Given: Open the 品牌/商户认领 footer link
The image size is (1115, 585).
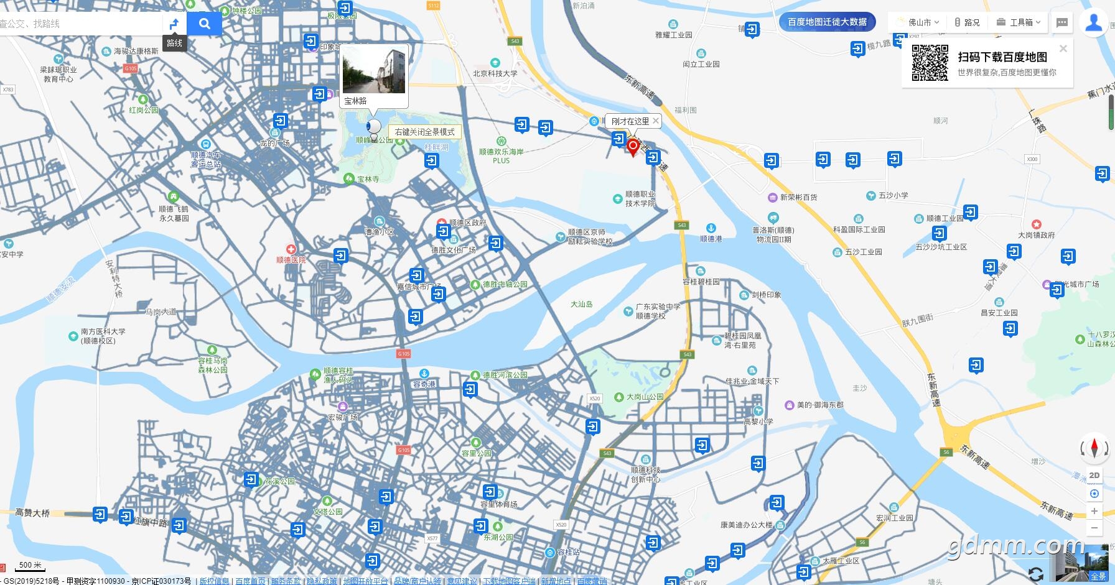Looking at the screenshot, I should (x=417, y=581).
